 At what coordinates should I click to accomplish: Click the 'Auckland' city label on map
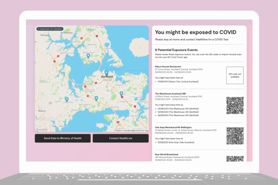(107, 77)
